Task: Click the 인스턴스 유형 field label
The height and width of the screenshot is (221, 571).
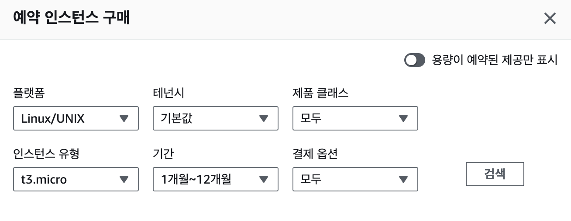Action: tap(46, 154)
